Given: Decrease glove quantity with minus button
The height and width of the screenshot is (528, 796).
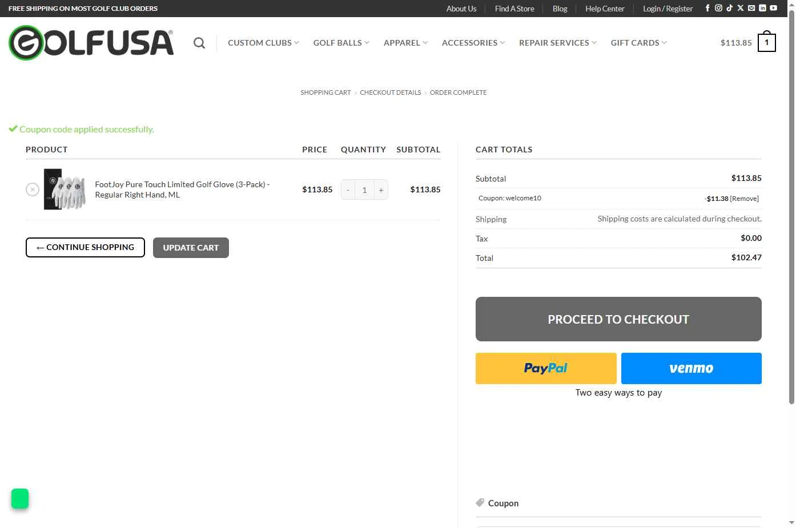Looking at the screenshot, I should (348, 190).
